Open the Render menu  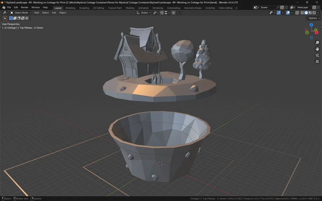[25, 7]
